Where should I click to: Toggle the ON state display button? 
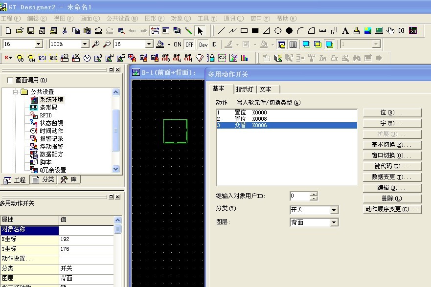(x=177, y=44)
